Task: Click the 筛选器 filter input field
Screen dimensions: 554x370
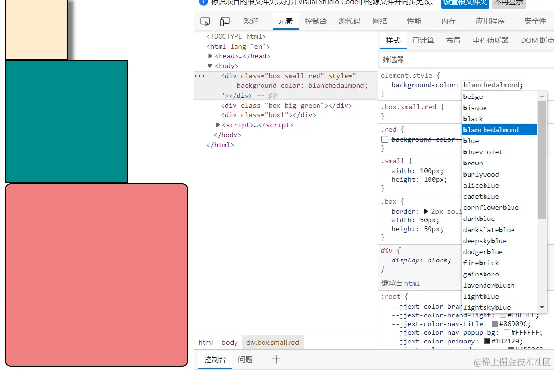Action: 467,60
